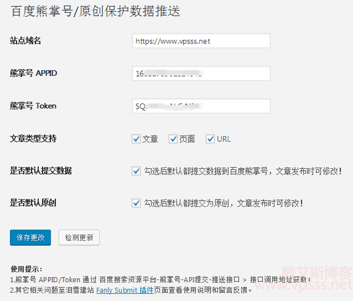
Task: Click the 站点域名 field label
Action: tap(25, 41)
